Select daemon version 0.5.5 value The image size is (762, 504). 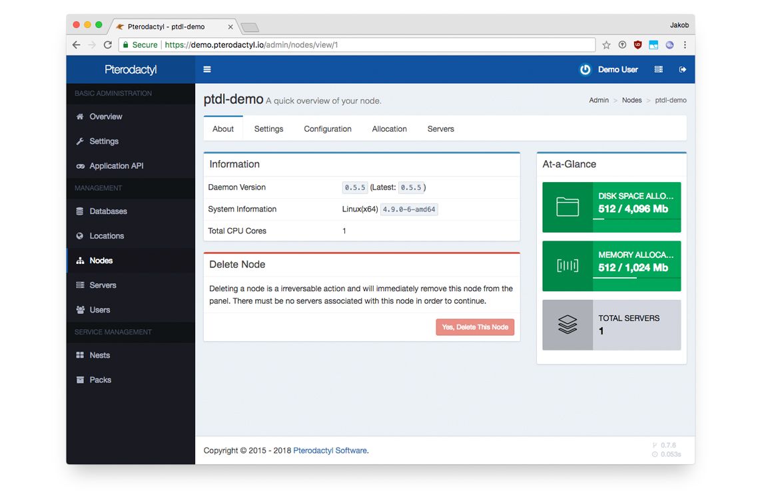tap(355, 188)
